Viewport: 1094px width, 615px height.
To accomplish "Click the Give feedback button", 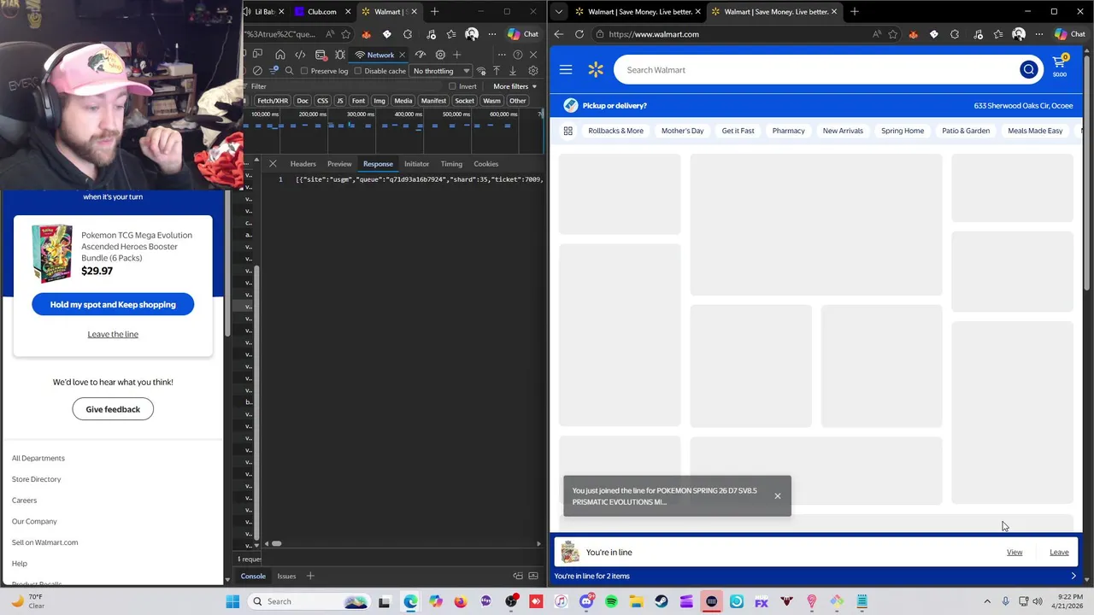I will tap(113, 409).
